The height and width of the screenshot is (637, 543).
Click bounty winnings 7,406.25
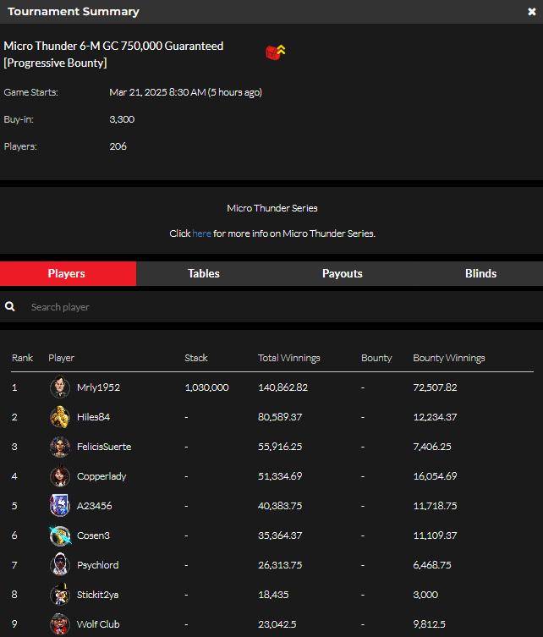tap(432, 447)
